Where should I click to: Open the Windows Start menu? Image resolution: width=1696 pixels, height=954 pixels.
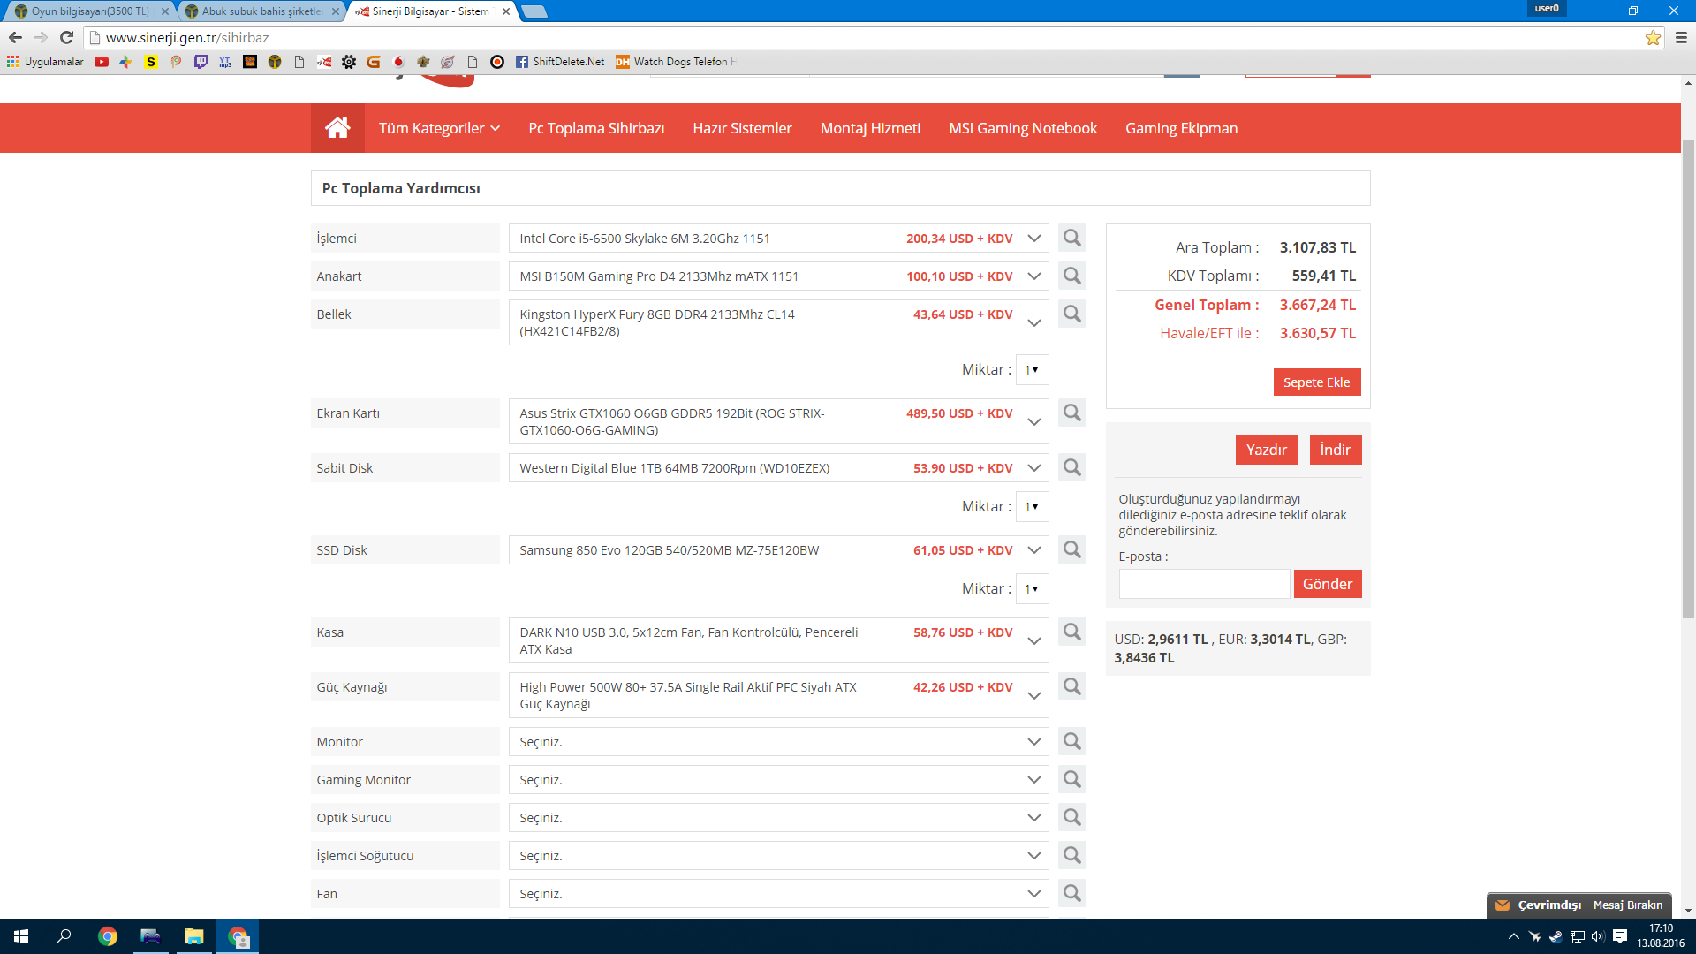coord(21,936)
